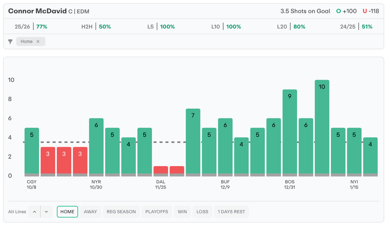Select the H2H 50% stat
Screen dimensions: 390x227
click(96, 27)
